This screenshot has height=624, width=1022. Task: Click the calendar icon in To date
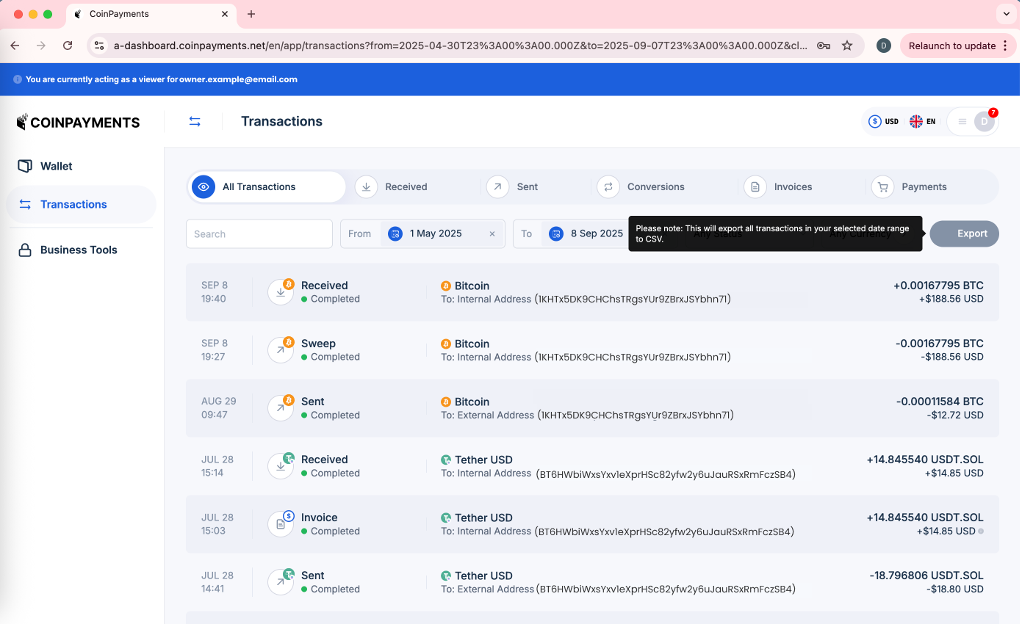556,233
